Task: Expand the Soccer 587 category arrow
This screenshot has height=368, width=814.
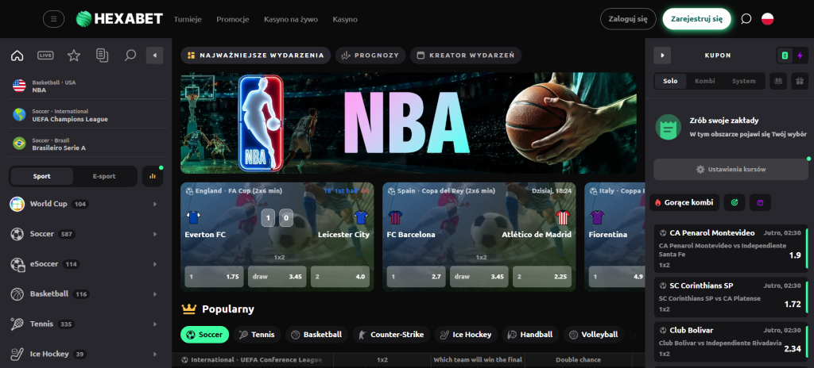Action: [x=155, y=234]
